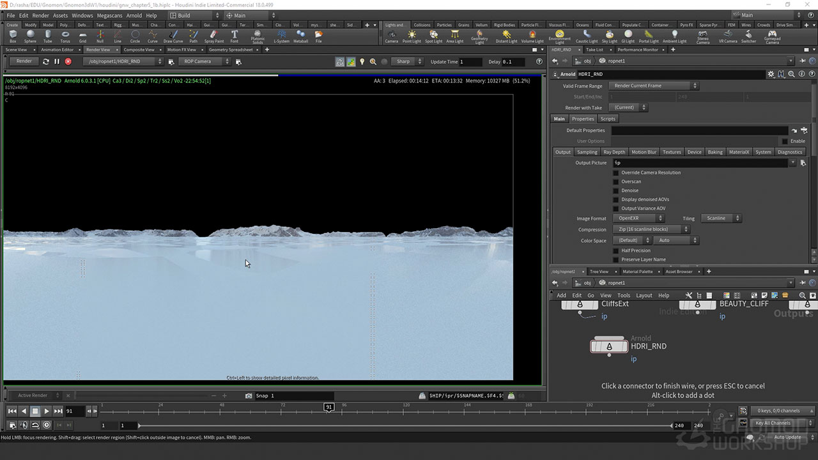Open the Render with Take dropdown
This screenshot has height=460, width=818.
click(x=628, y=107)
